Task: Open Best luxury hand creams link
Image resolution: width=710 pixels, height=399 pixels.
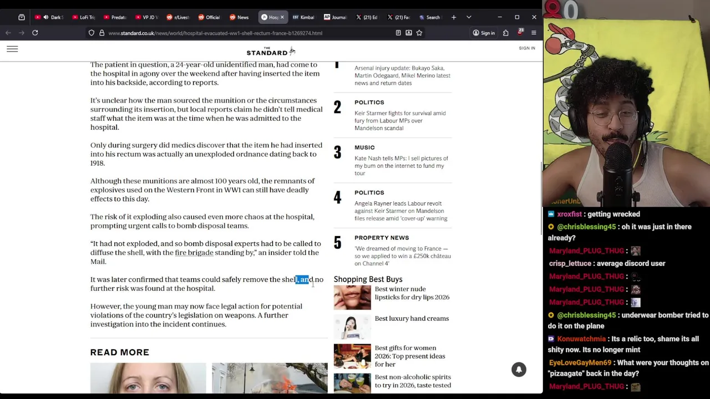Action: [x=412, y=319]
